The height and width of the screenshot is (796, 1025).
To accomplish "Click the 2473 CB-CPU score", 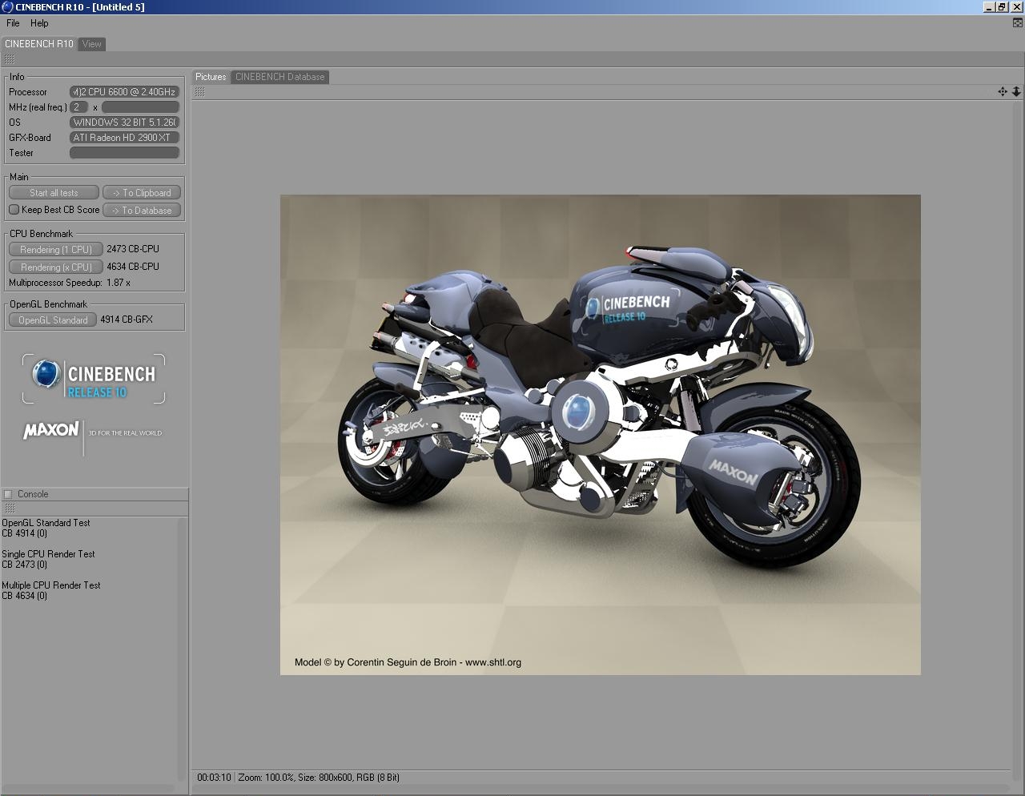I will click(133, 249).
